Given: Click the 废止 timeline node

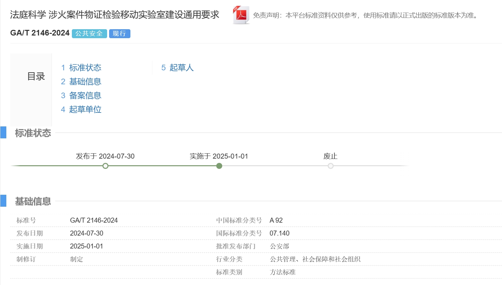Looking at the screenshot, I should point(331,166).
